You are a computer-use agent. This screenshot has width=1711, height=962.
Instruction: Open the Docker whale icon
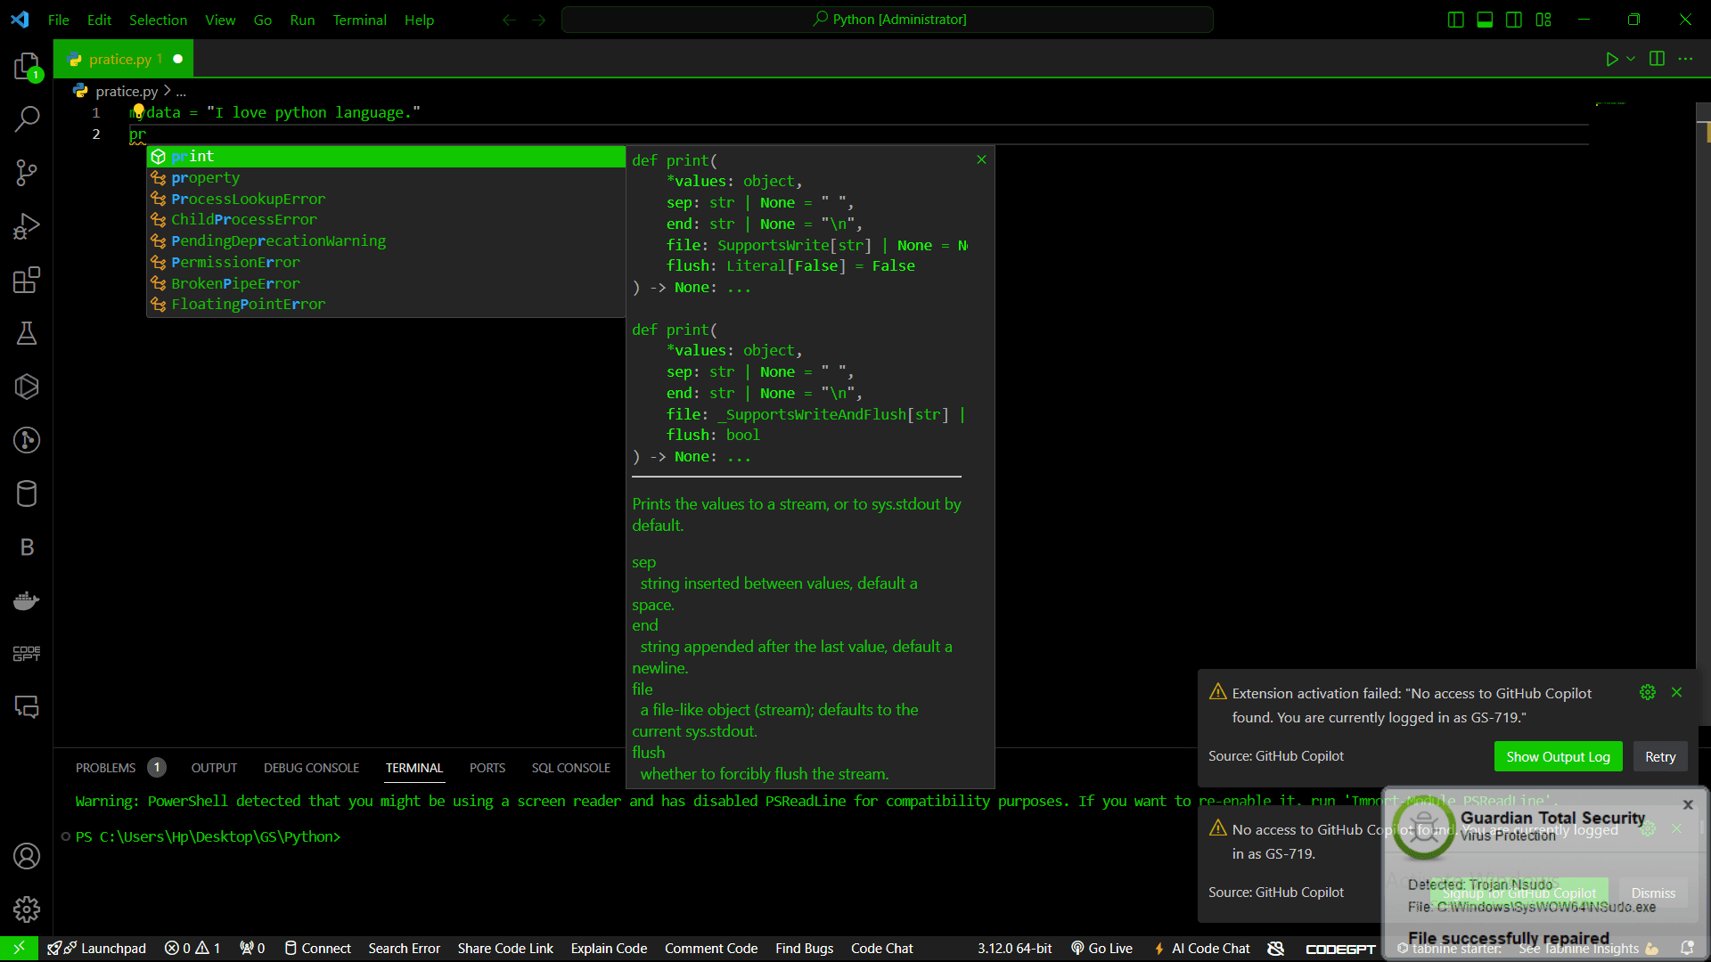(27, 600)
